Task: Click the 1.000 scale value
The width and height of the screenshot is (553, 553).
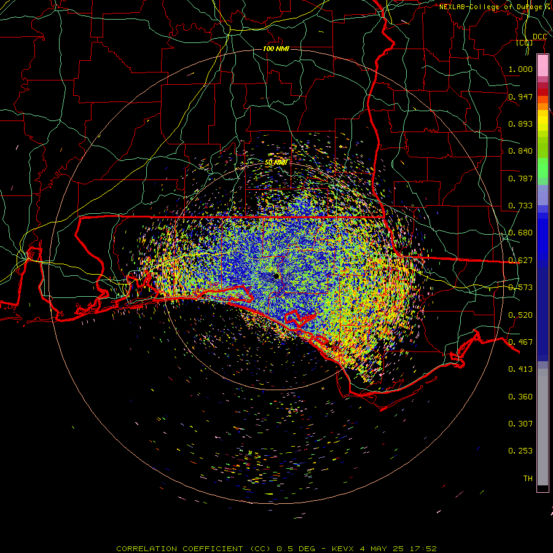Action: click(x=520, y=69)
